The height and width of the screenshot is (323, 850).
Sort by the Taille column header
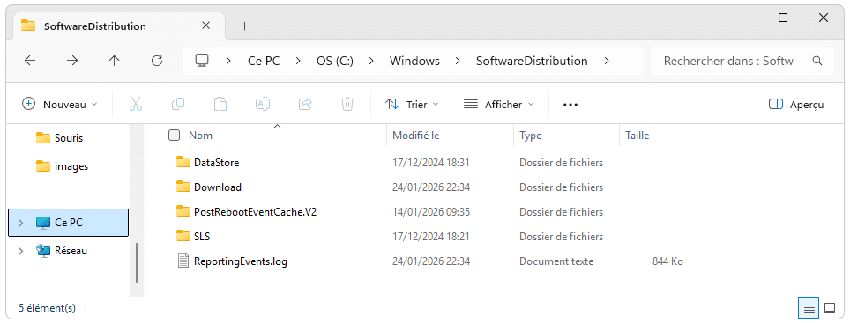(x=637, y=136)
